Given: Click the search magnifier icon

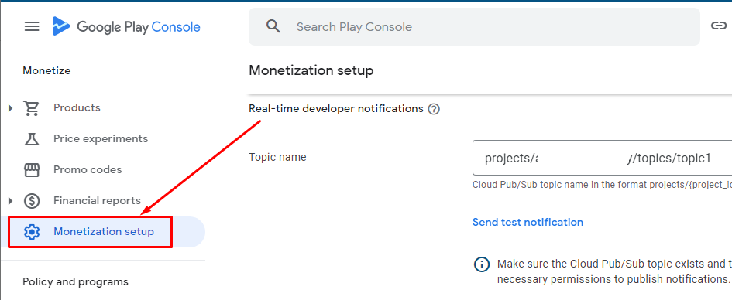Looking at the screenshot, I should click(x=273, y=26).
